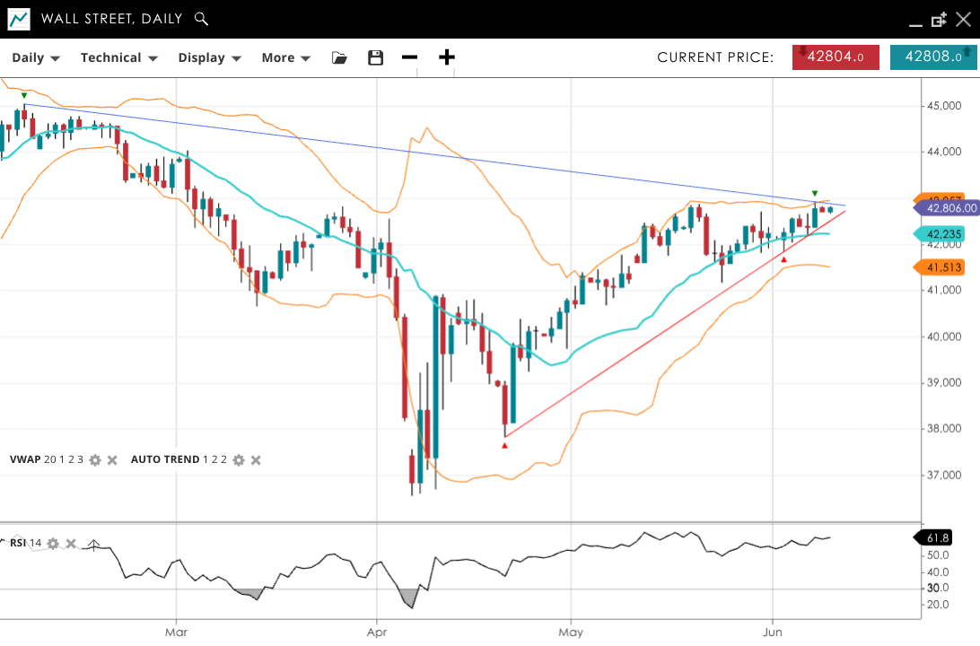Remove the VWAP indicator

pyautogui.click(x=112, y=460)
